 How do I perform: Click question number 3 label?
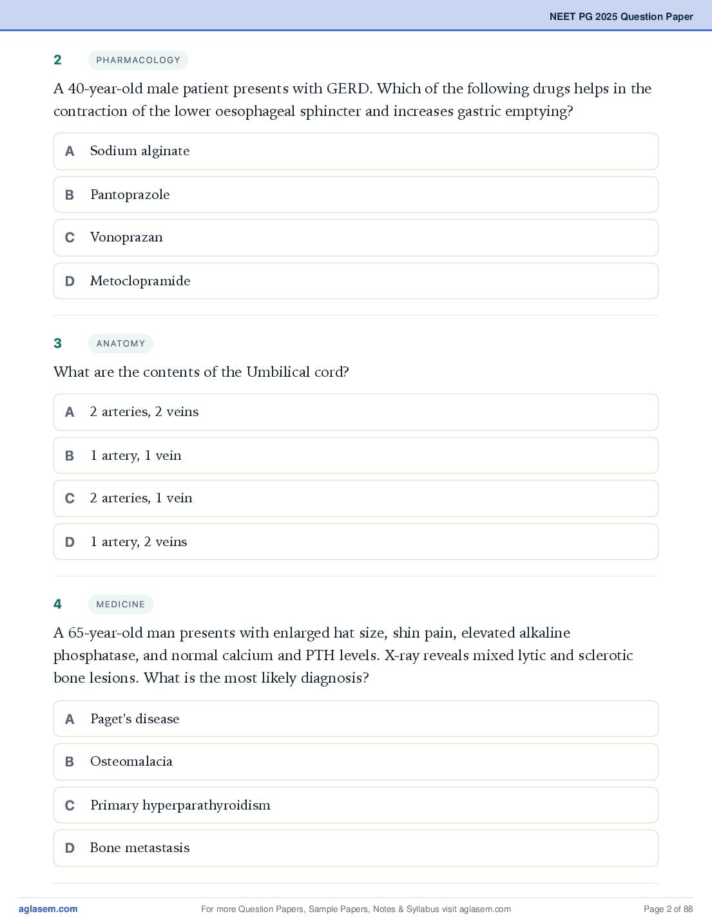(x=57, y=343)
